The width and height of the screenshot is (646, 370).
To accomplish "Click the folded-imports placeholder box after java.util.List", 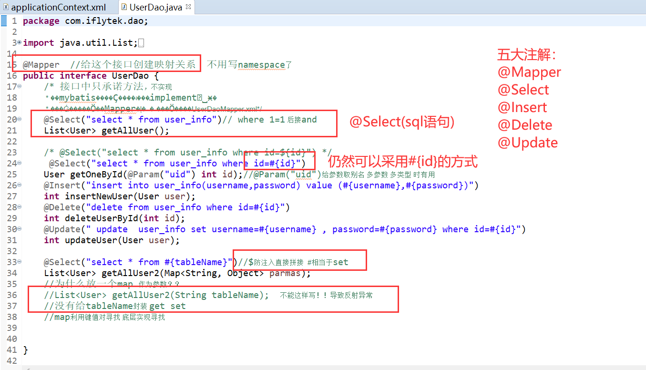I will (141, 43).
